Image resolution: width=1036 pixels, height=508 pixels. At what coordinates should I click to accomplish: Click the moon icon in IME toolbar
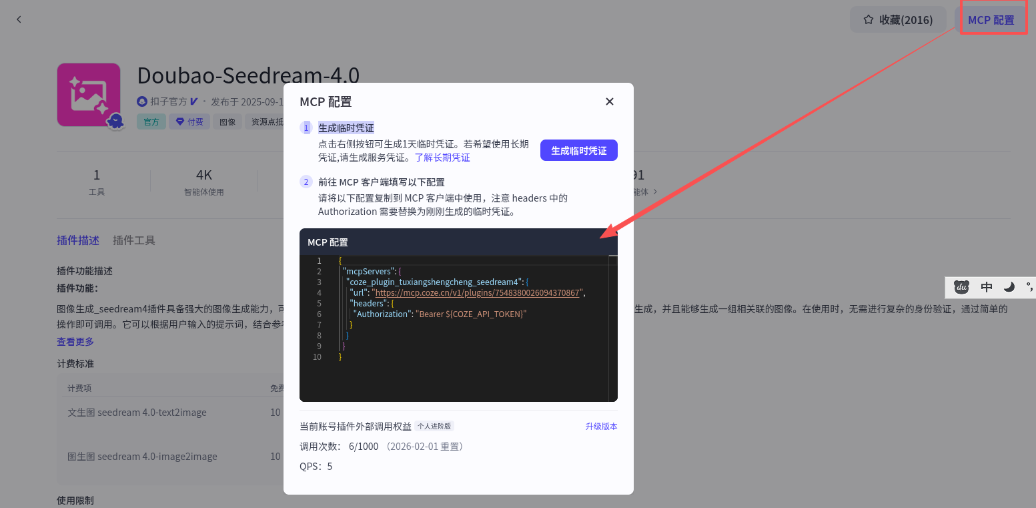(1009, 287)
